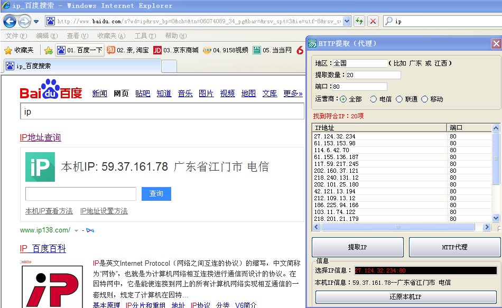Focus the Baidu search box containing ip
This screenshot has height=308, width=502.
162,111
